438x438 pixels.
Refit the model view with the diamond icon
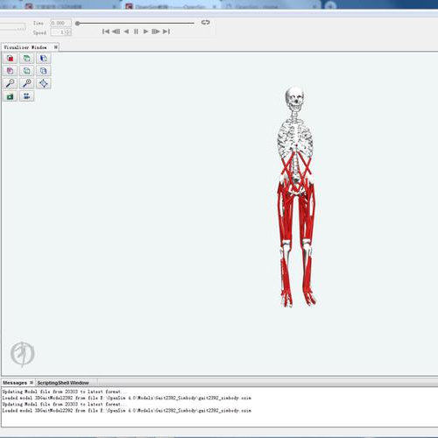click(x=43, y=83)
